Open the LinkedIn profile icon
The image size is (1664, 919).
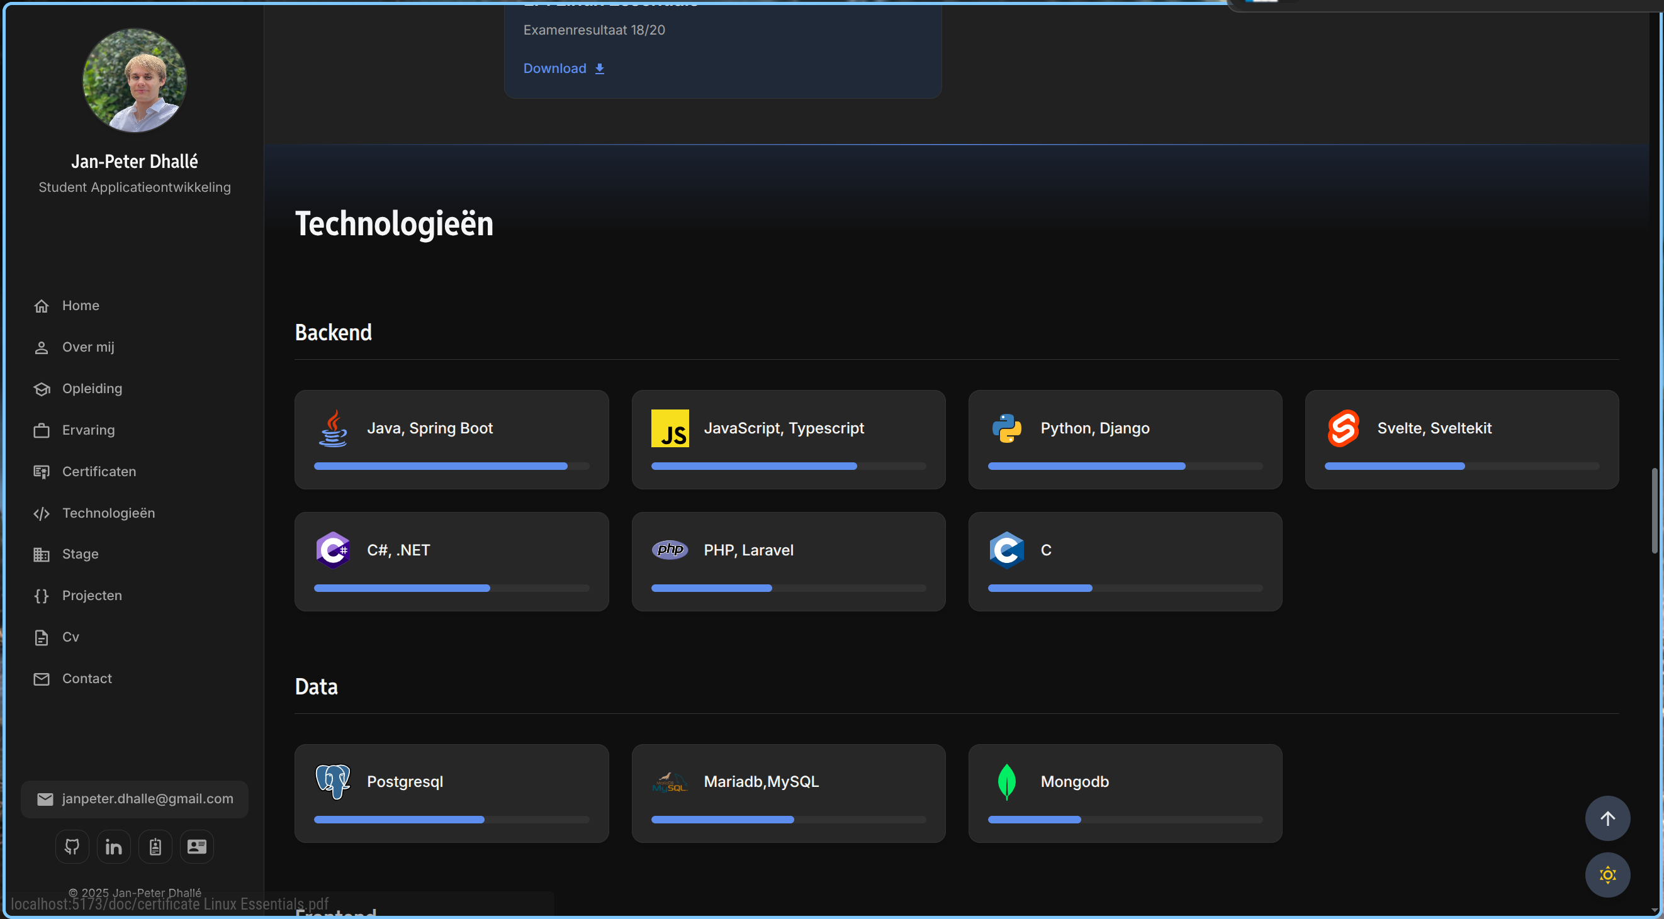(114, 846)
